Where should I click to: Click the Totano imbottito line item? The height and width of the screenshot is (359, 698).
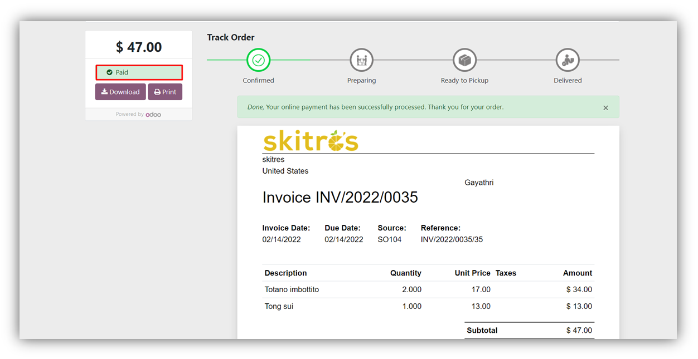292,289
